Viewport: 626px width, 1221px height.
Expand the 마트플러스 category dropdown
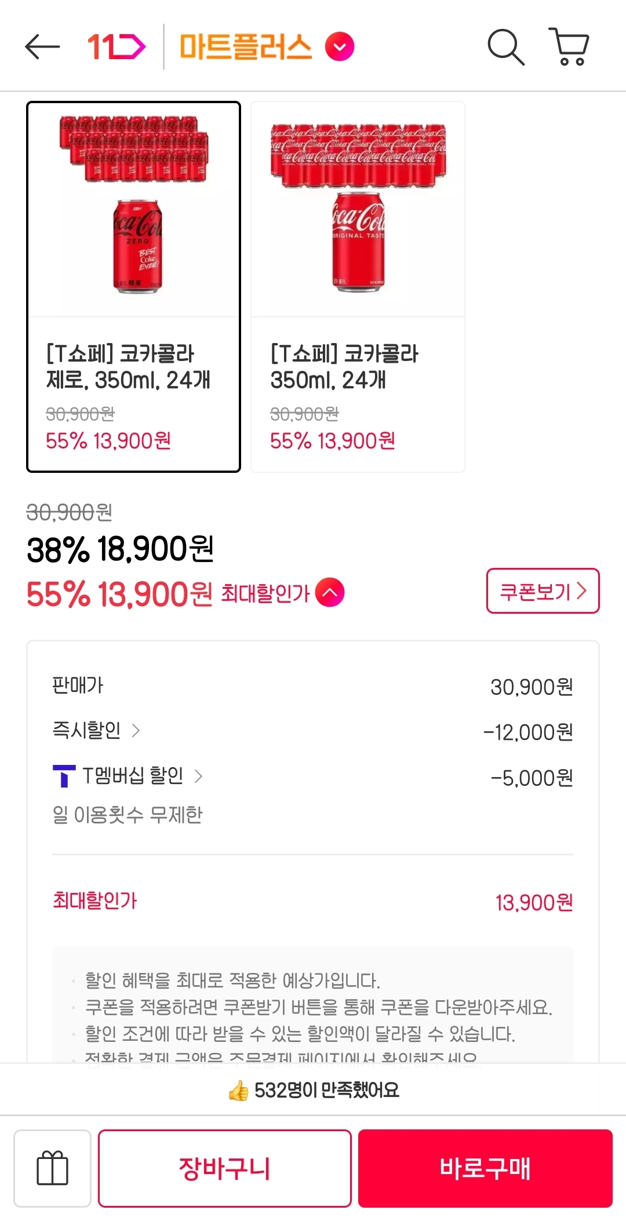340,47
